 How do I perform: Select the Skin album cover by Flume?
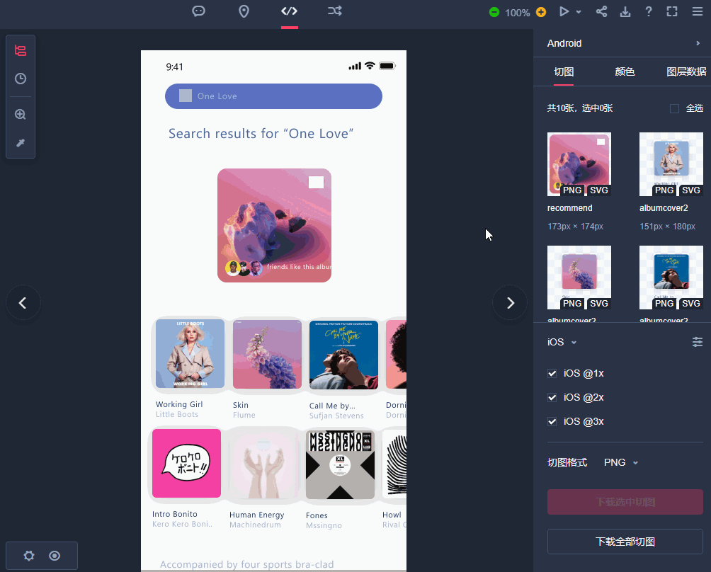267,355
